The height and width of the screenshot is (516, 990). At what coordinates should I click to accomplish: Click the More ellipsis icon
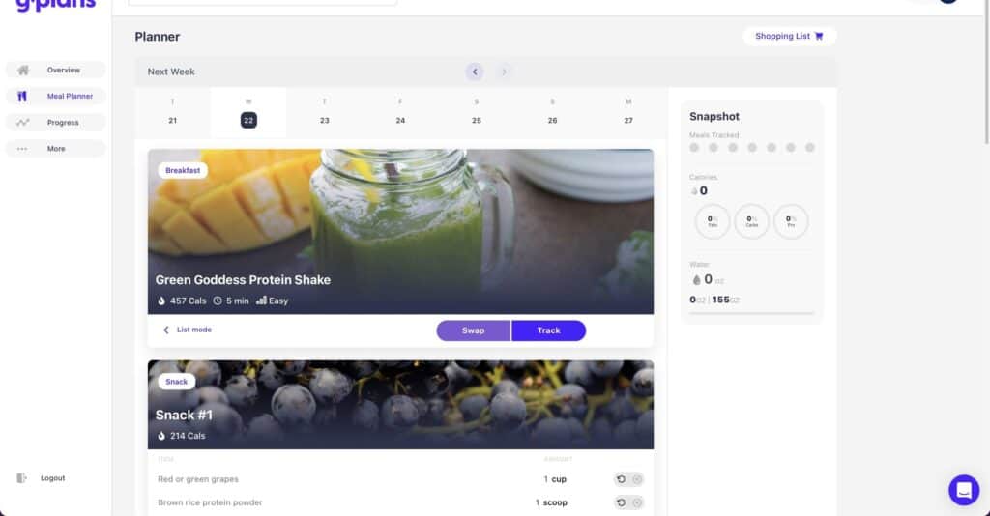(22, 149)
